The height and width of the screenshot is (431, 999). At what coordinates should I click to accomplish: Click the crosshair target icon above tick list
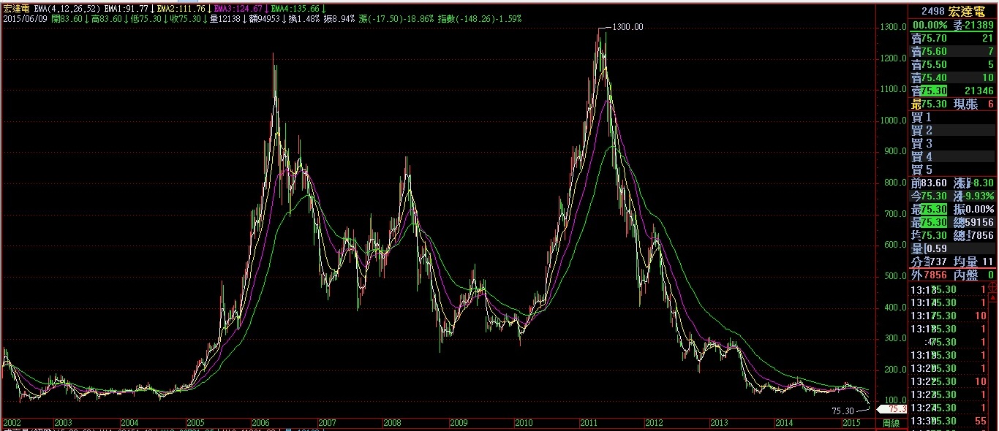coord(992,288)
